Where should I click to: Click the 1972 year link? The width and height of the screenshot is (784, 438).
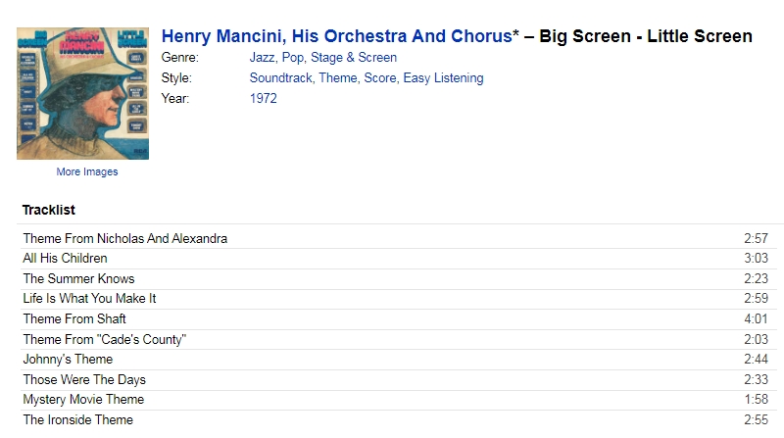(263, 99)
